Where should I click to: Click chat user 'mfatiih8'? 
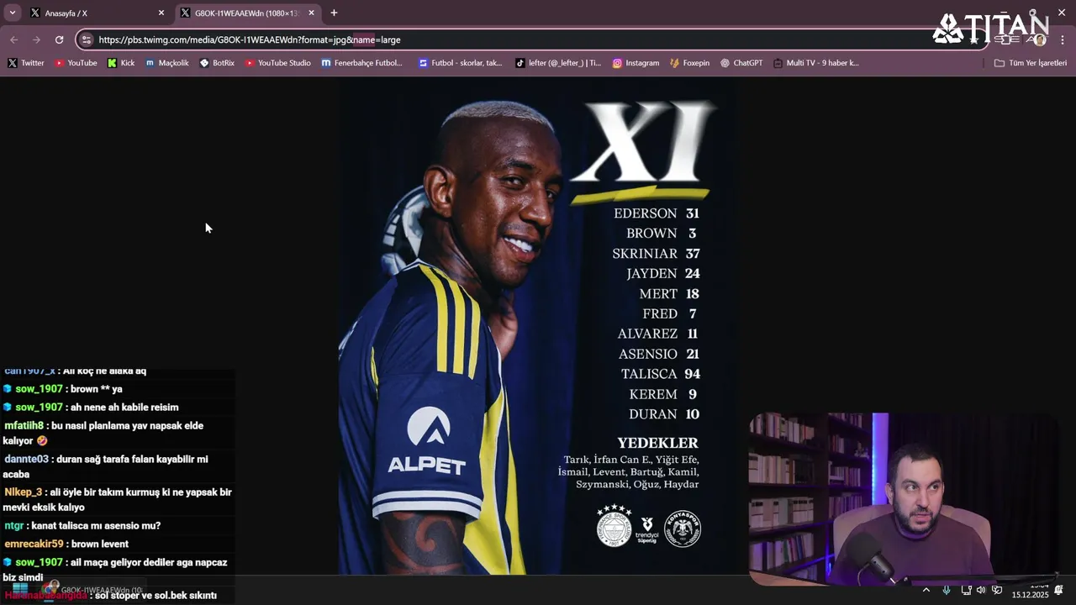click(24, 426)
